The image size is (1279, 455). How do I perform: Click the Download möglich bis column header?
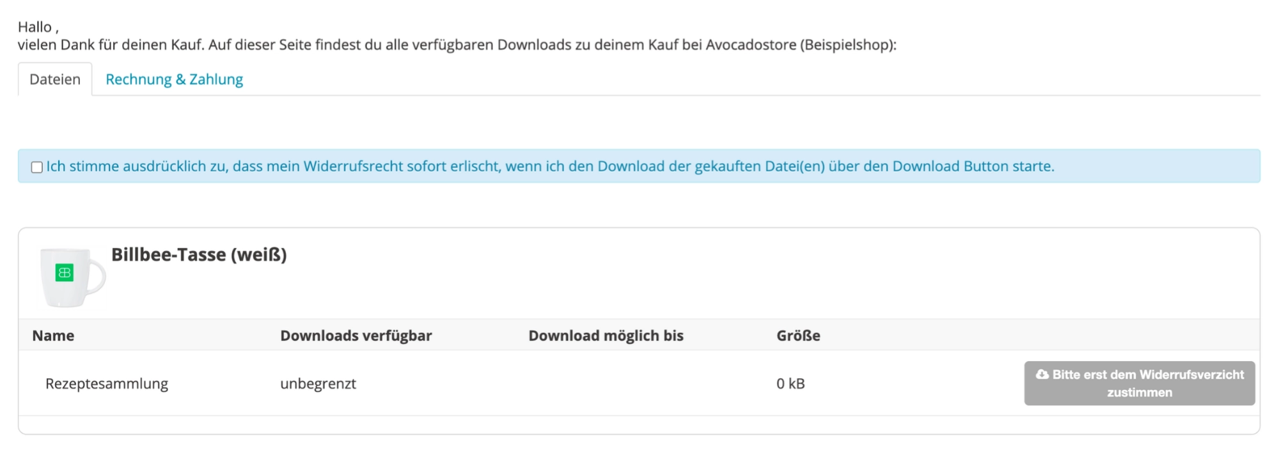(x=606, y=335)
